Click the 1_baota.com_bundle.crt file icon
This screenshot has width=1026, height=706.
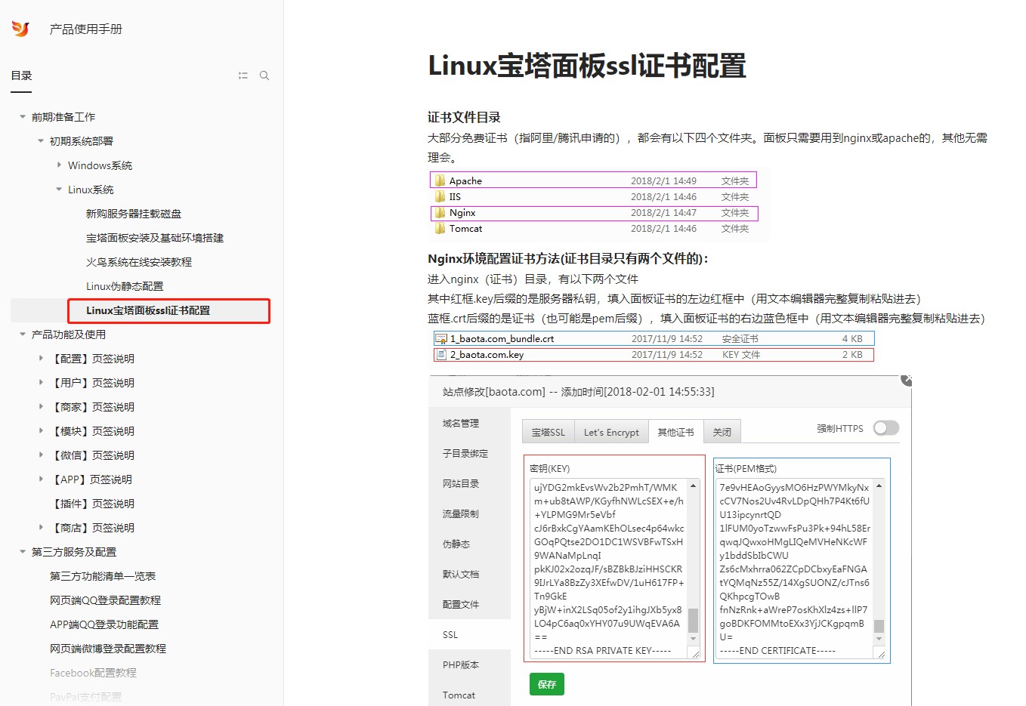point(441,339)
